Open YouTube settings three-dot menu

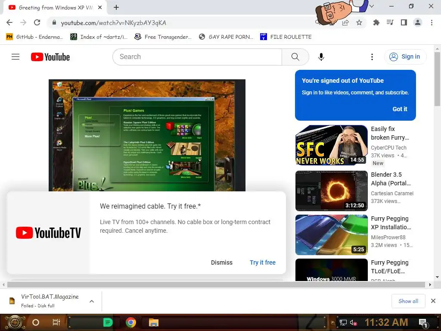(372, 57)
